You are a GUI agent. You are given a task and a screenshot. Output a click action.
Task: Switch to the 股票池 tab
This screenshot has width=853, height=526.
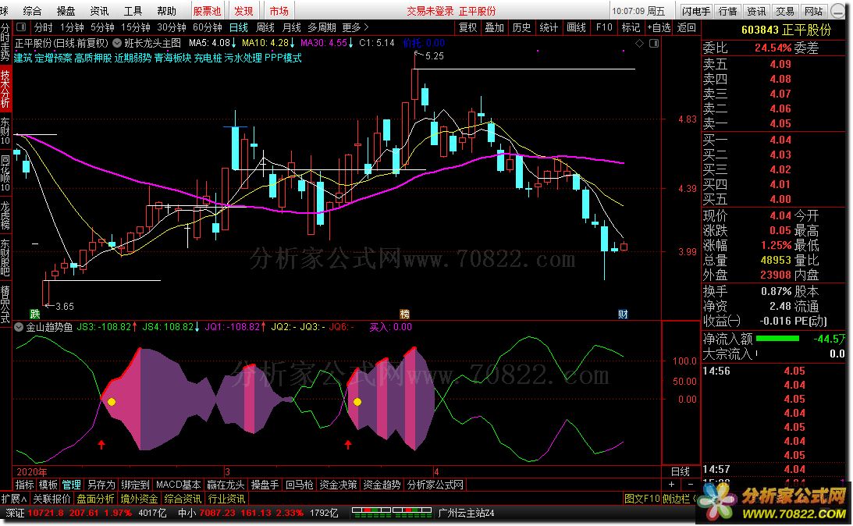[x=208, y=11]
